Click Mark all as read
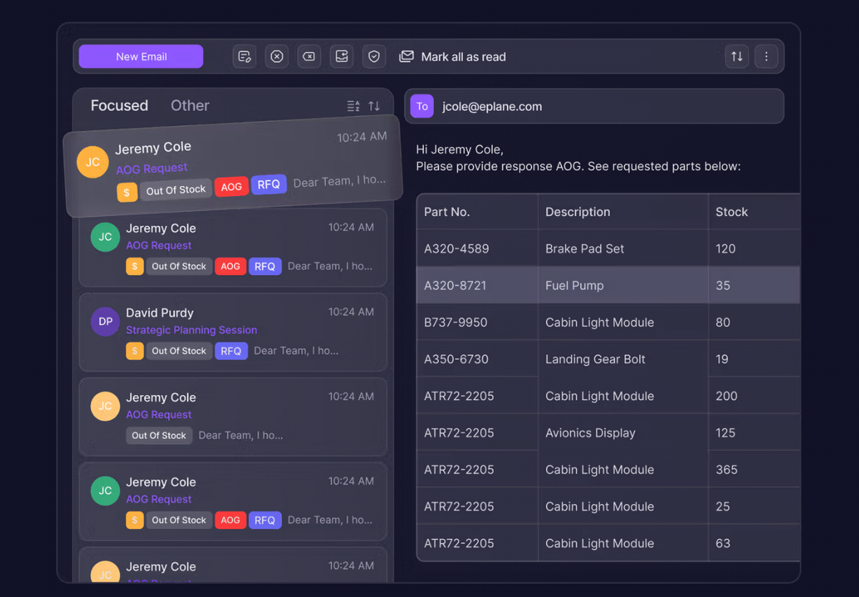The height and width of the screenshot is (597, 859). [x=452, y=57]
